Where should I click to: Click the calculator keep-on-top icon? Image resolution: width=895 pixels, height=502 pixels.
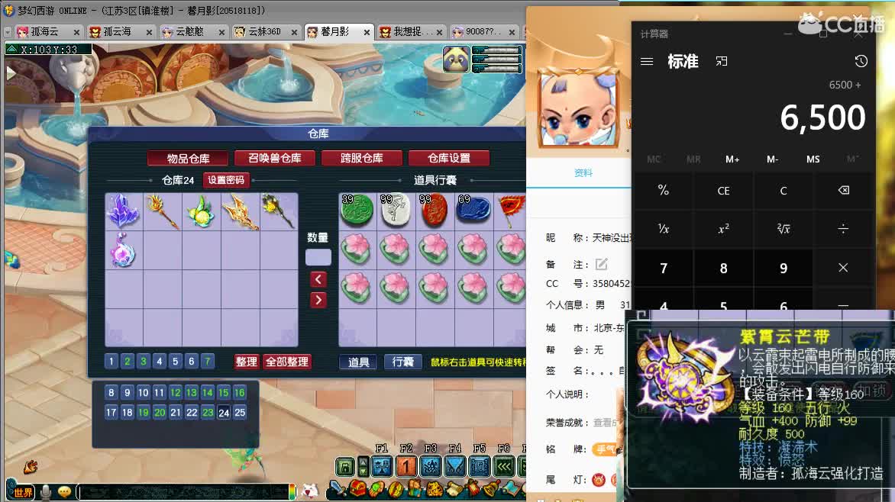coord(722,61)
